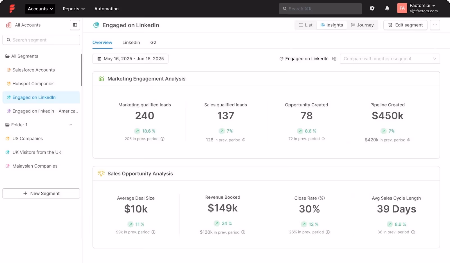Open the Accounts menu dropdown

(x=40, y=9)
